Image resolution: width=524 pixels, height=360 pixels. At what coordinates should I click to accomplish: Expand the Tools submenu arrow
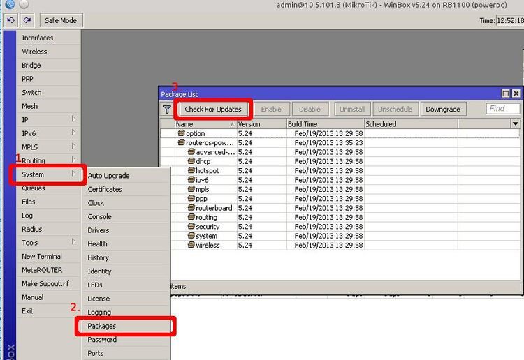73,243
